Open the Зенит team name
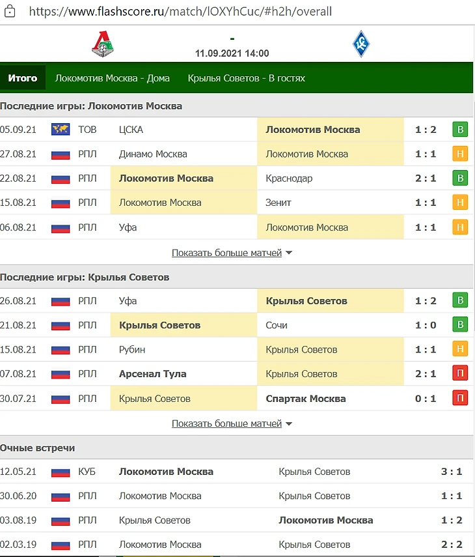Image resolution: width=475 pixels, height=557 pixels. [278, 203]
